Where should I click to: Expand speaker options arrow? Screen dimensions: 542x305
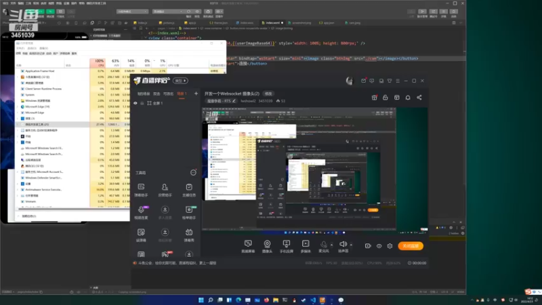tap(351, 245)
